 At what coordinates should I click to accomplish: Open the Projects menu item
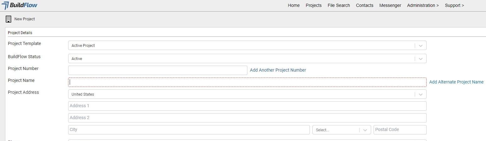[x=313, y=5]
